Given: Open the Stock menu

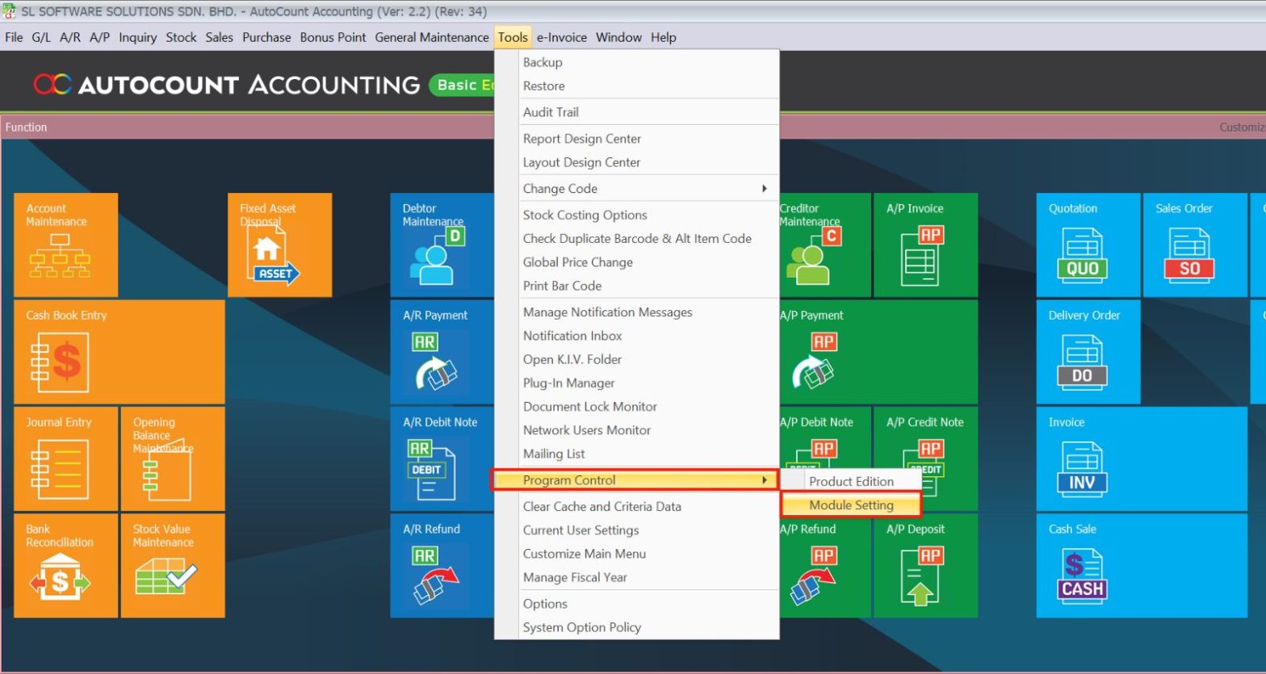Looking at the screenshot, I should [181, 37].
